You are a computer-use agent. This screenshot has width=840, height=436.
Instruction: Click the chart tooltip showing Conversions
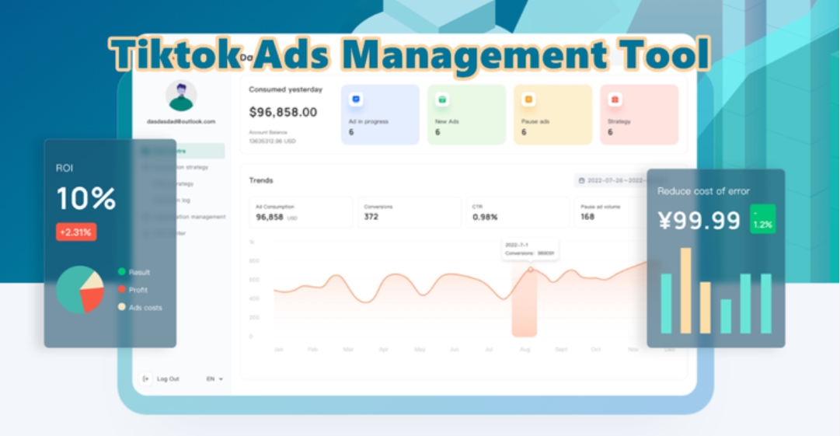pyautogui.click(x=531, y=249)
